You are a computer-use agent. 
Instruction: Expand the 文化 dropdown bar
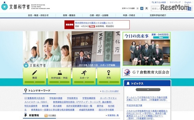(x=109, y=82)
